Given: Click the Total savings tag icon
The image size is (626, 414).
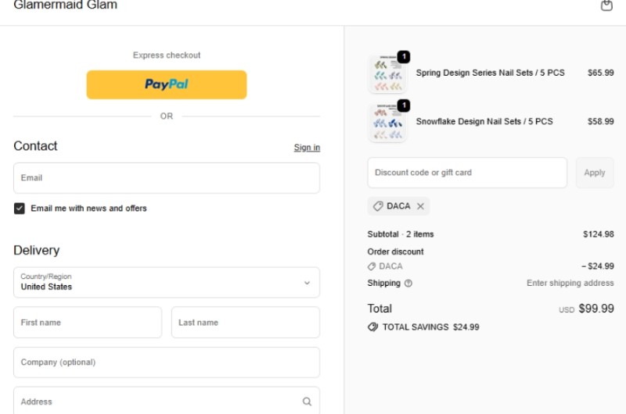Looking at the screenshot, I should 372,327.
